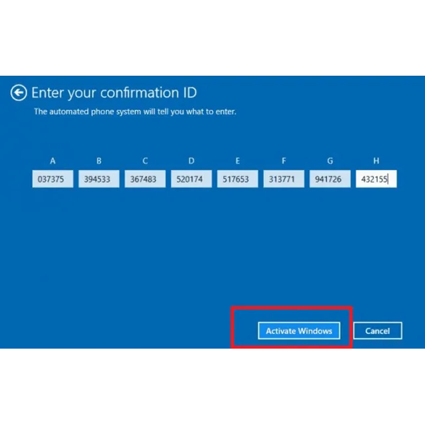This screenshot has height=425, width=425.
Task: Select field G containing 941726
Action: (330, 179)
